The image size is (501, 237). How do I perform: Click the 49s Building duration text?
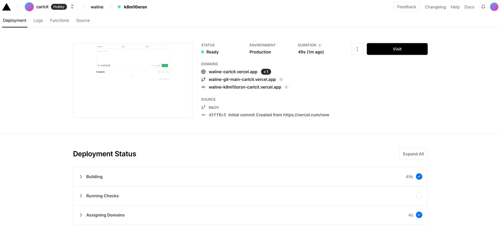[409, 177]
